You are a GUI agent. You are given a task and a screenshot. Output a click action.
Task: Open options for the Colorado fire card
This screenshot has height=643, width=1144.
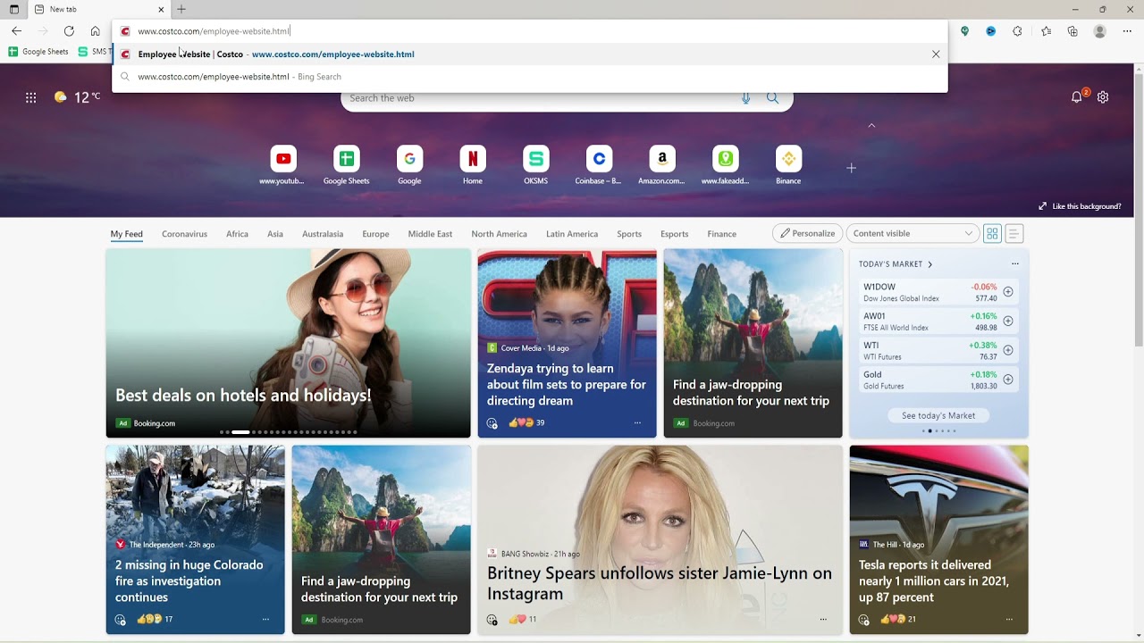tap(265, 619)
